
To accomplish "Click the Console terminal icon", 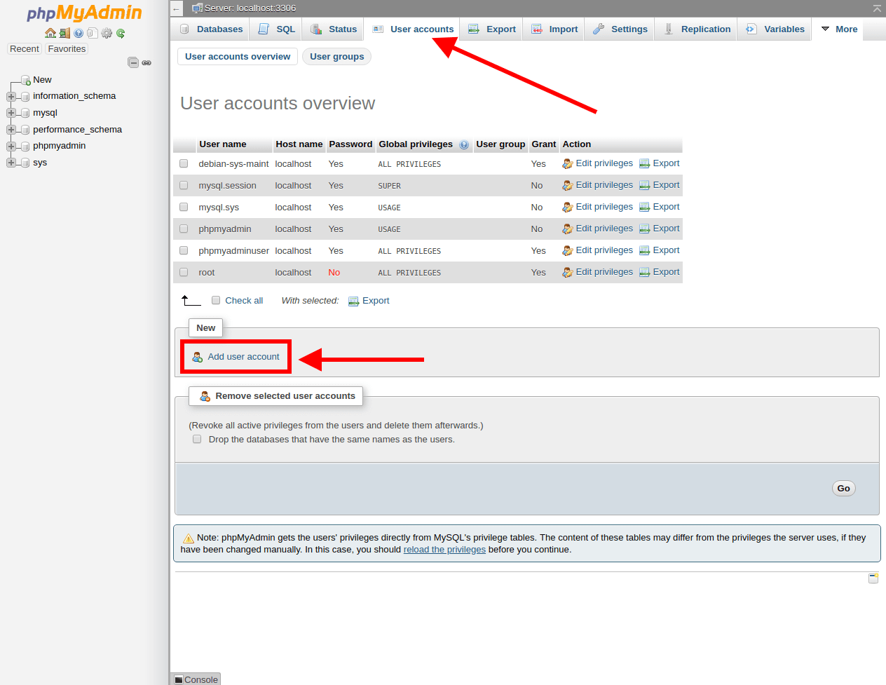I will (x=179, y=680).
